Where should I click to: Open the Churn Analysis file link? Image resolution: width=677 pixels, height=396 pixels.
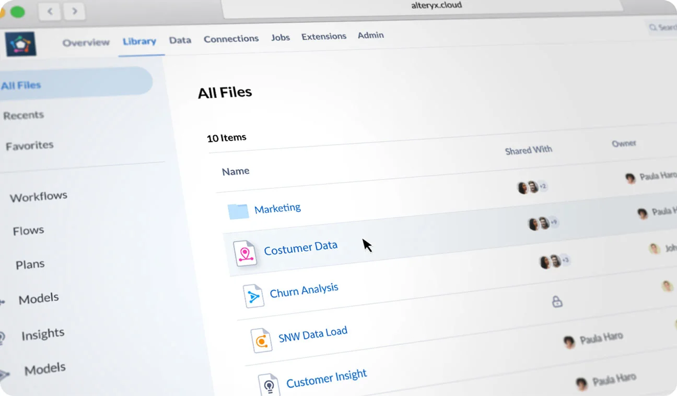point(304,290)
